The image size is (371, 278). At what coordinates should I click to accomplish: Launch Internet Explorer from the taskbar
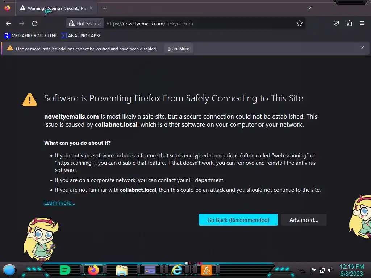point(177,270)
